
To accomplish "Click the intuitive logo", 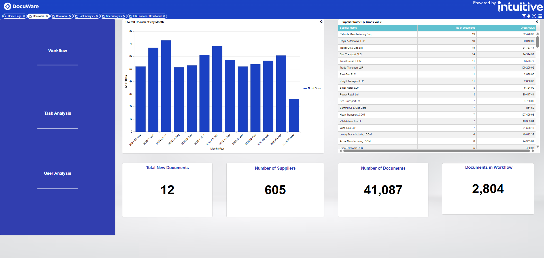I will [520, 7].
